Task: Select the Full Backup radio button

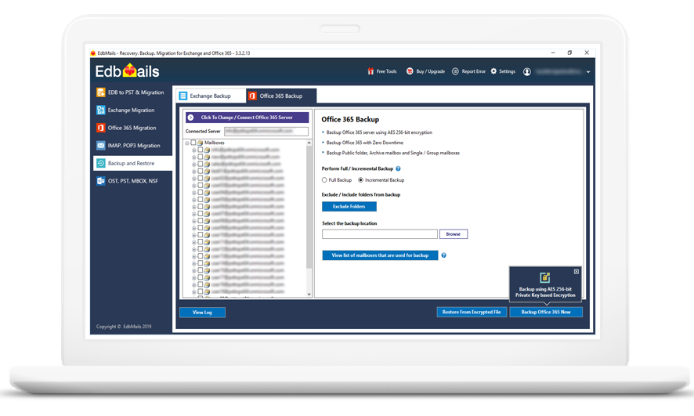Action: coord(324,180)
